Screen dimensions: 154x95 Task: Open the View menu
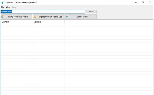coord(8,7)
